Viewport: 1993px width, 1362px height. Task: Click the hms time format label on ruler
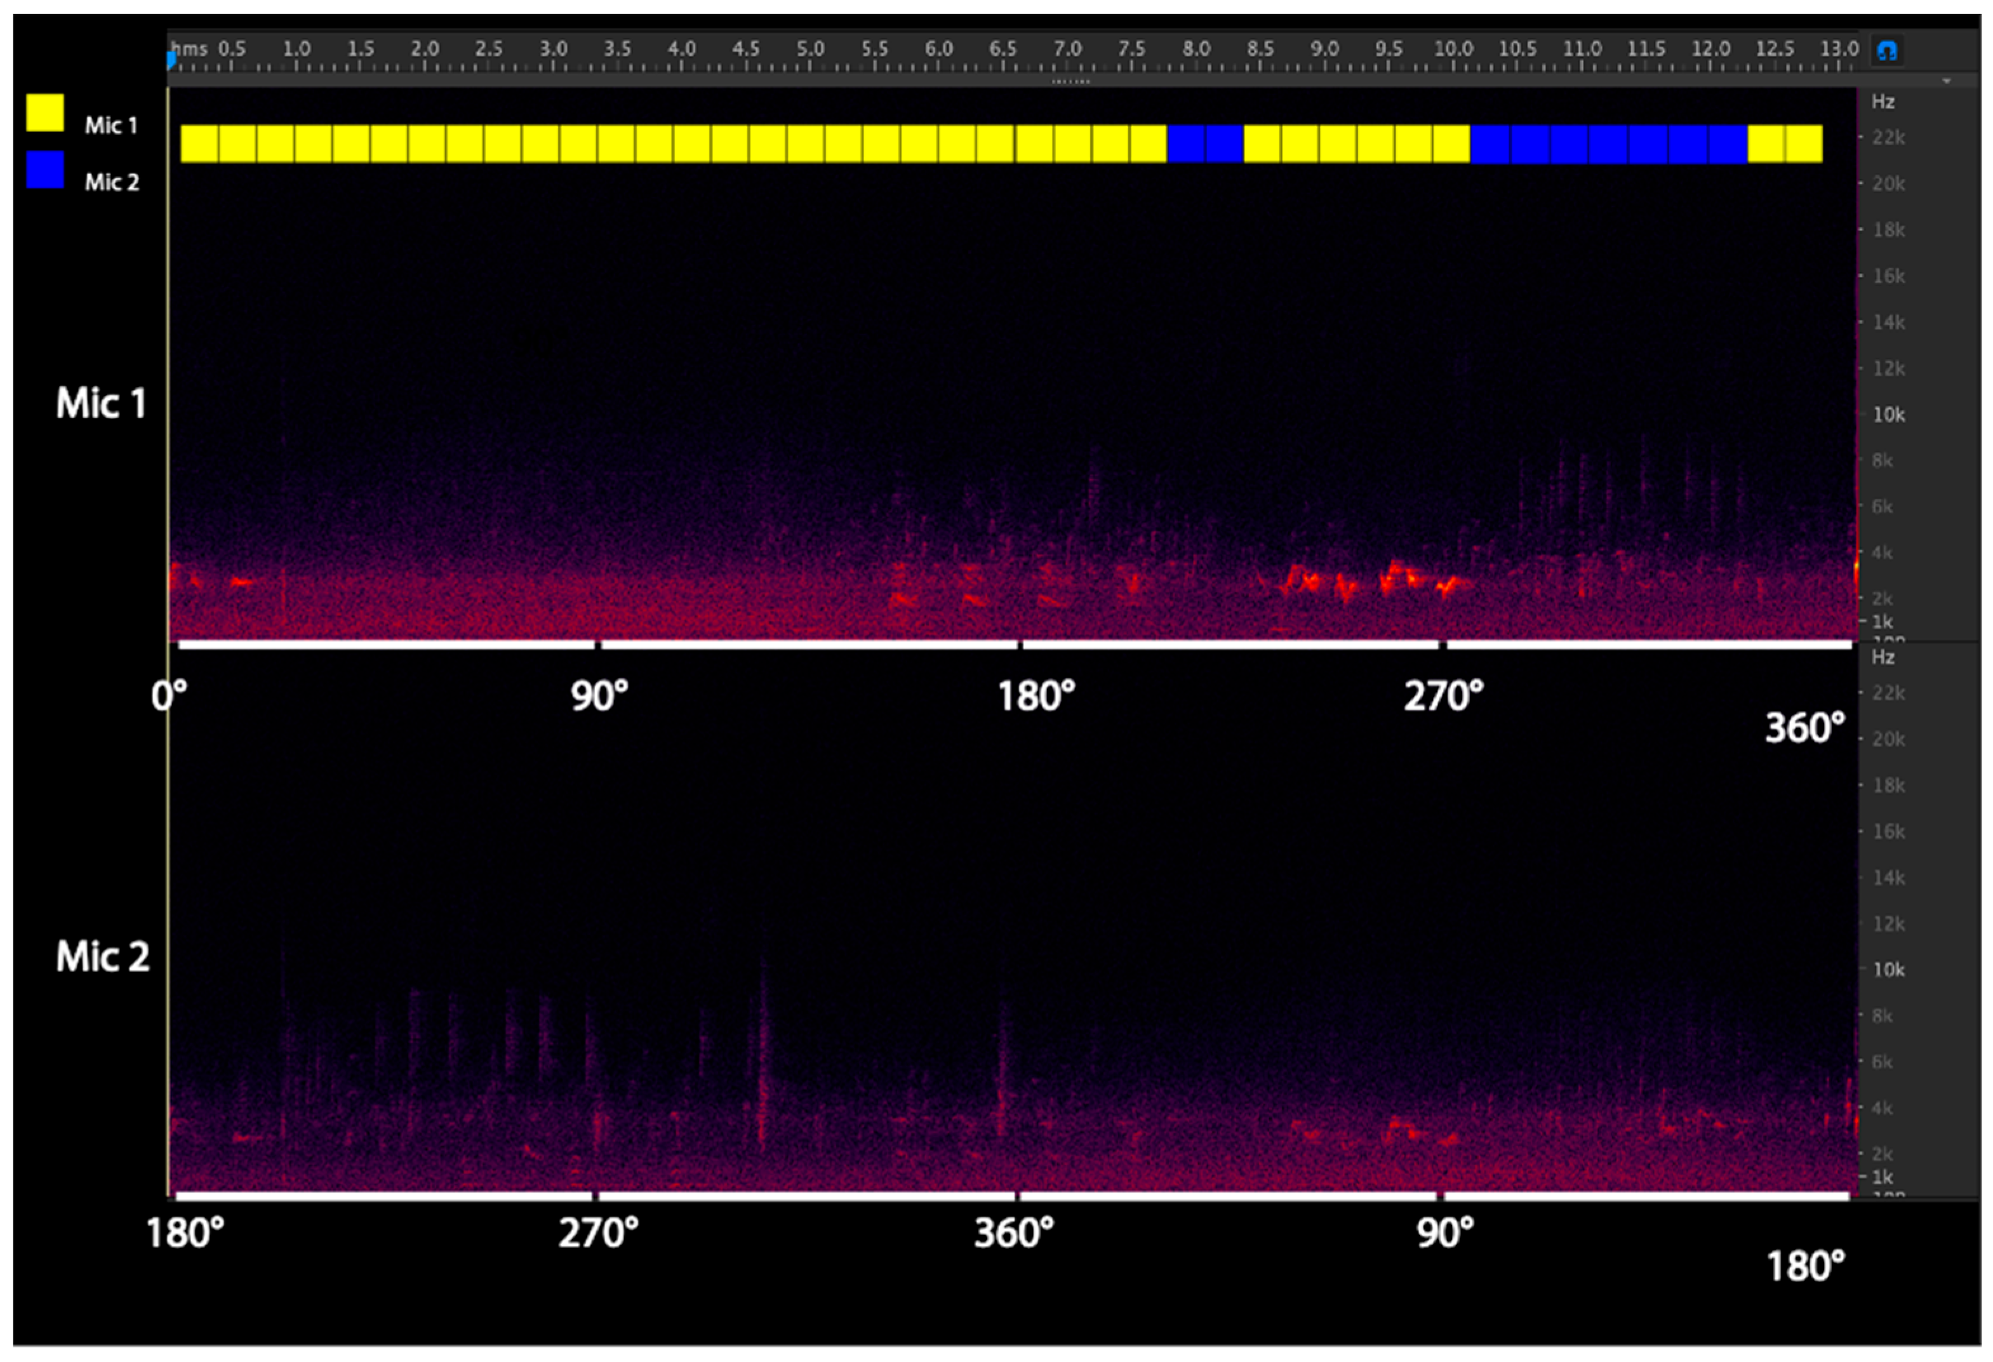pos(190,49)
